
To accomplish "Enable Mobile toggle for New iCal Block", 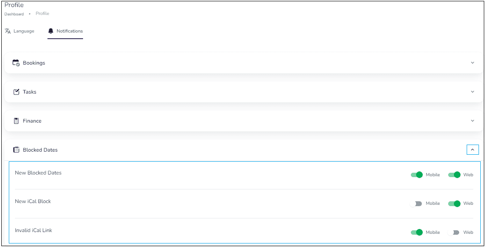I will tap(416, 203).
